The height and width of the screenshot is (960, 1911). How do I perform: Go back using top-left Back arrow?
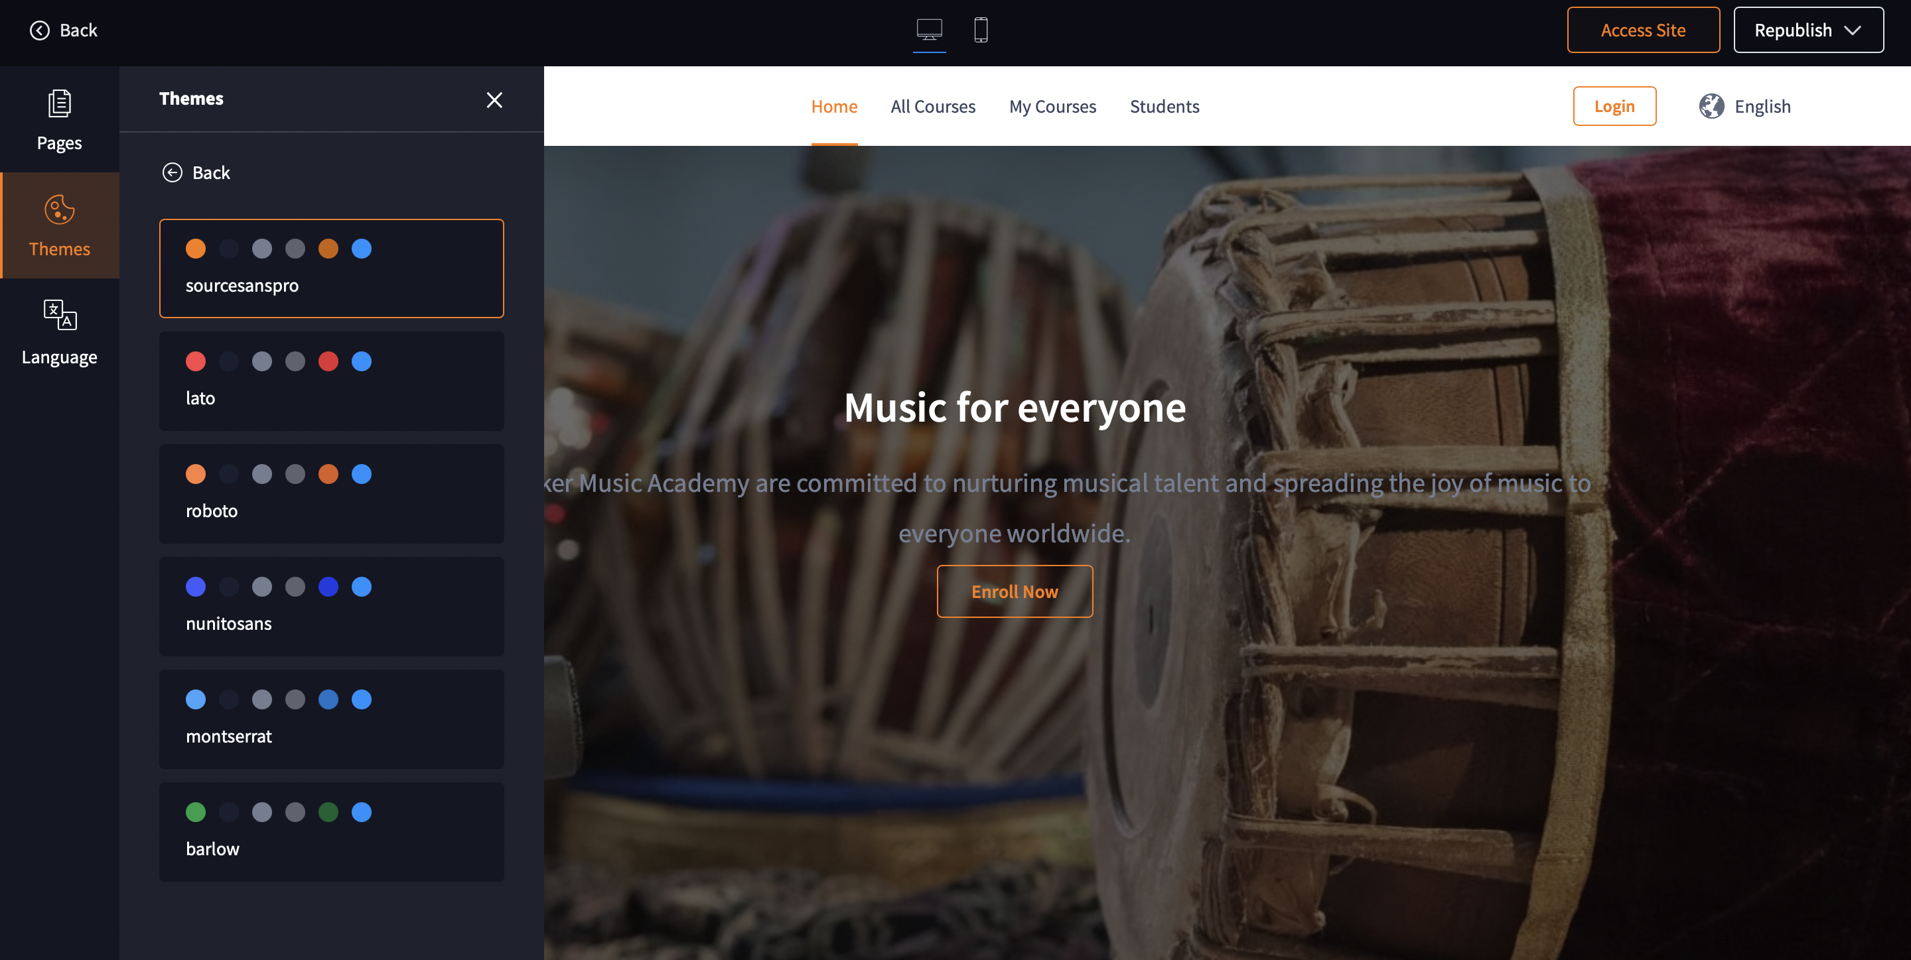pos(39,30)
